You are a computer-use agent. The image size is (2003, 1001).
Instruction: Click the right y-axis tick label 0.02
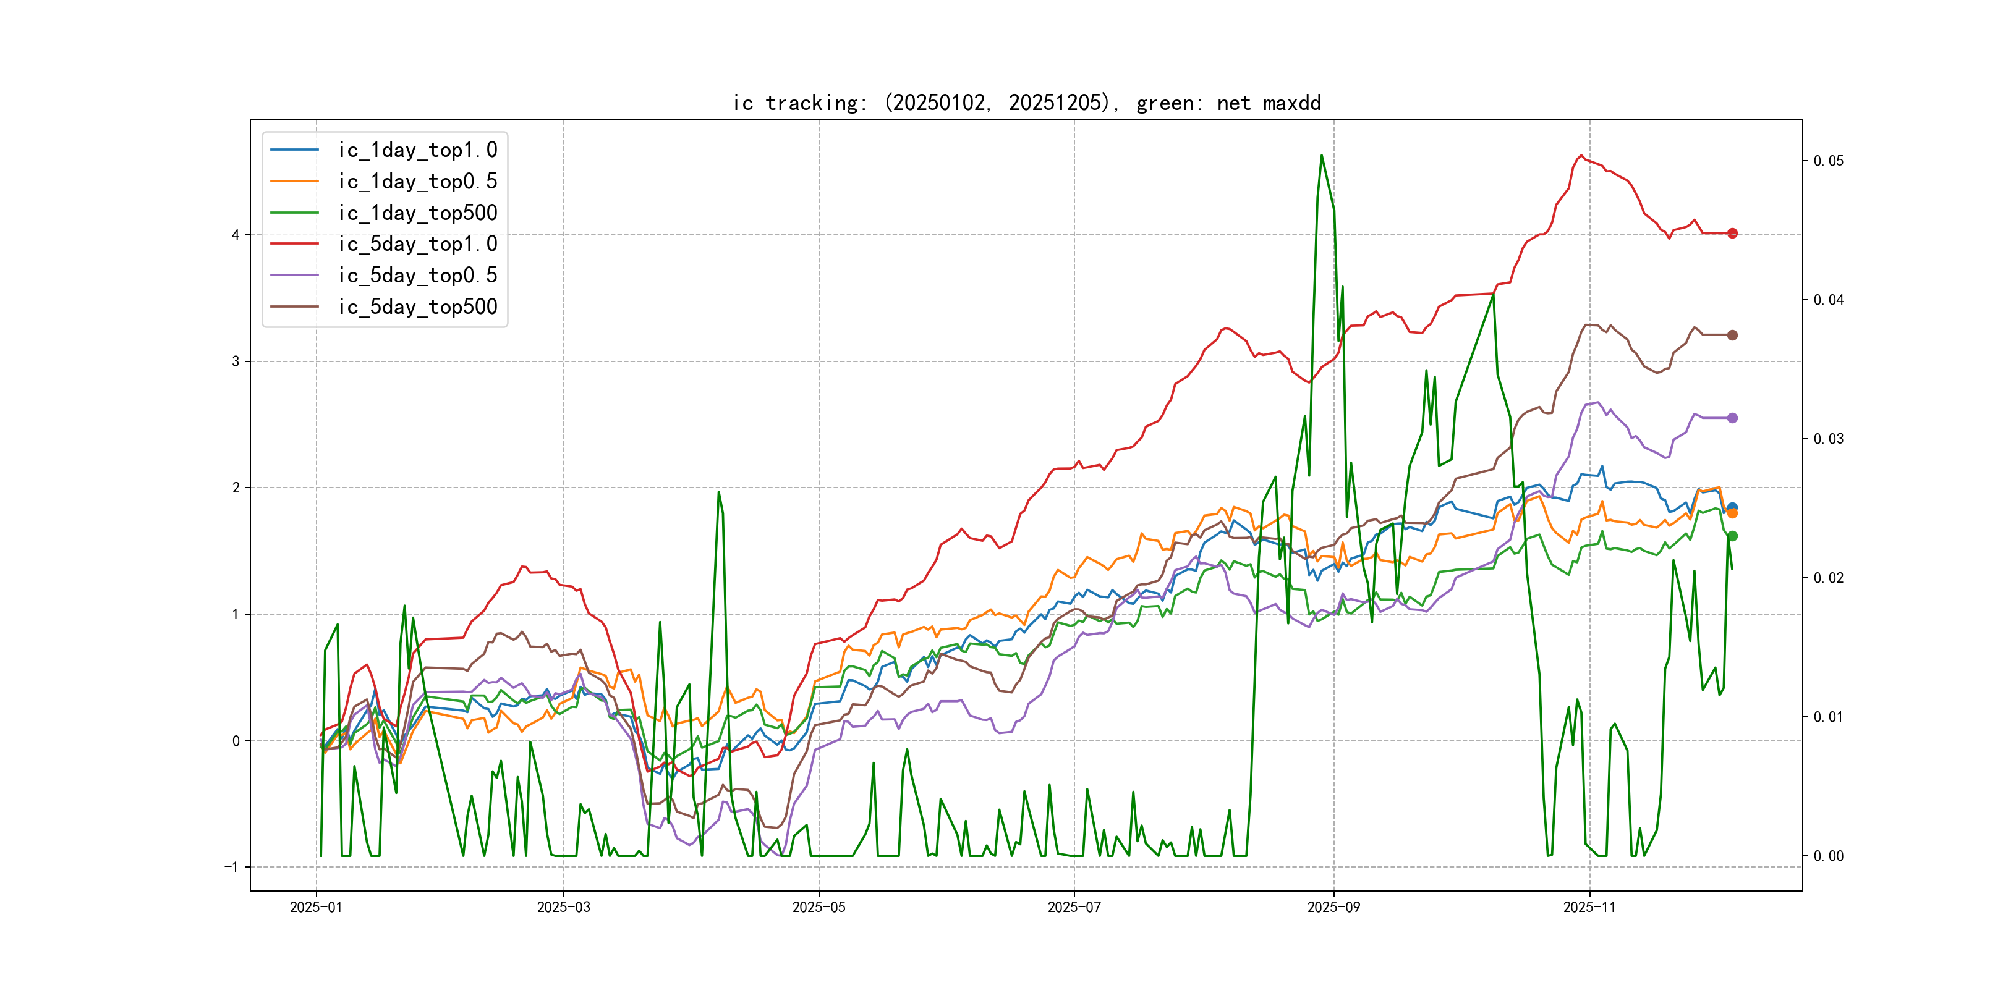[x=1828, y=578]
